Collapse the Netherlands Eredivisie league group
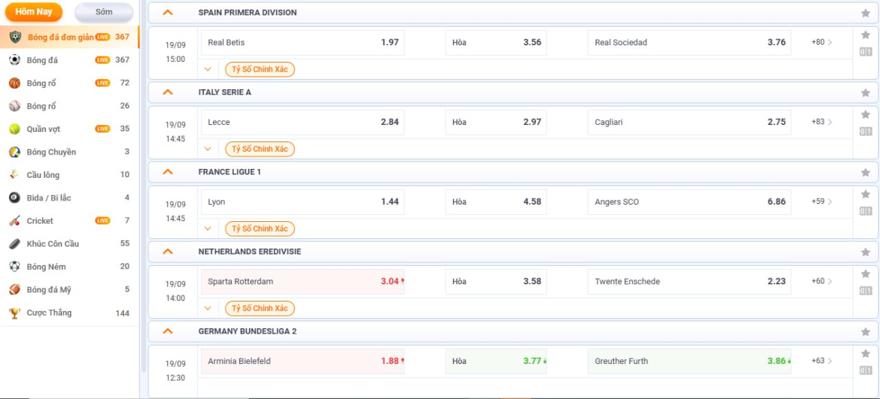The height and width of the screenshot is (399, 880). point(168,251)
